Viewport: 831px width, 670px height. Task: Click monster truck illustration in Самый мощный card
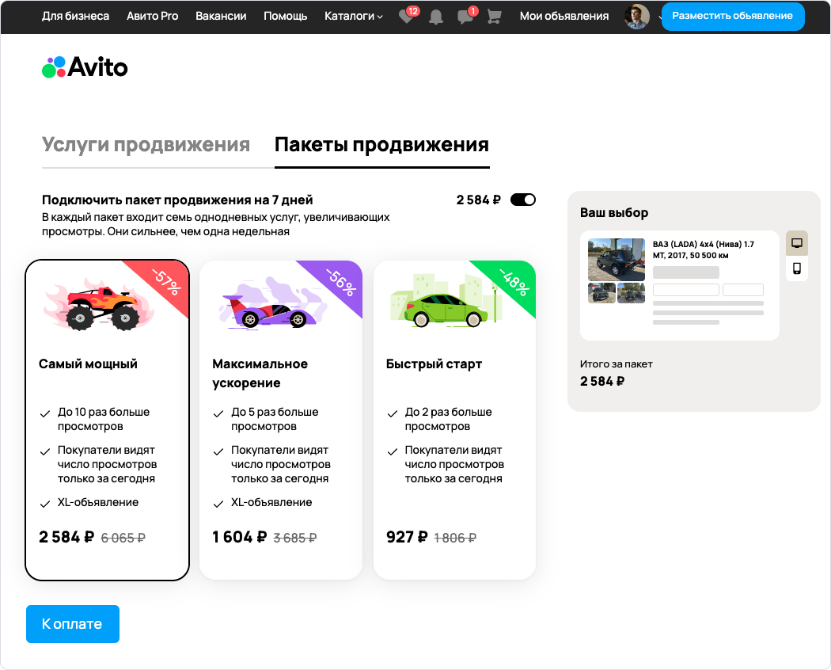[x=99, y=304]
